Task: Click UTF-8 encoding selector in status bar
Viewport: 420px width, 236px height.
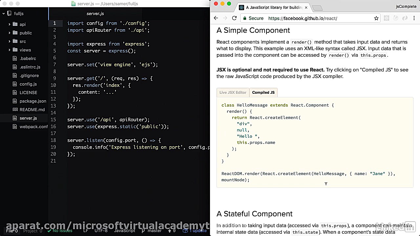Action: click(101, 231)
